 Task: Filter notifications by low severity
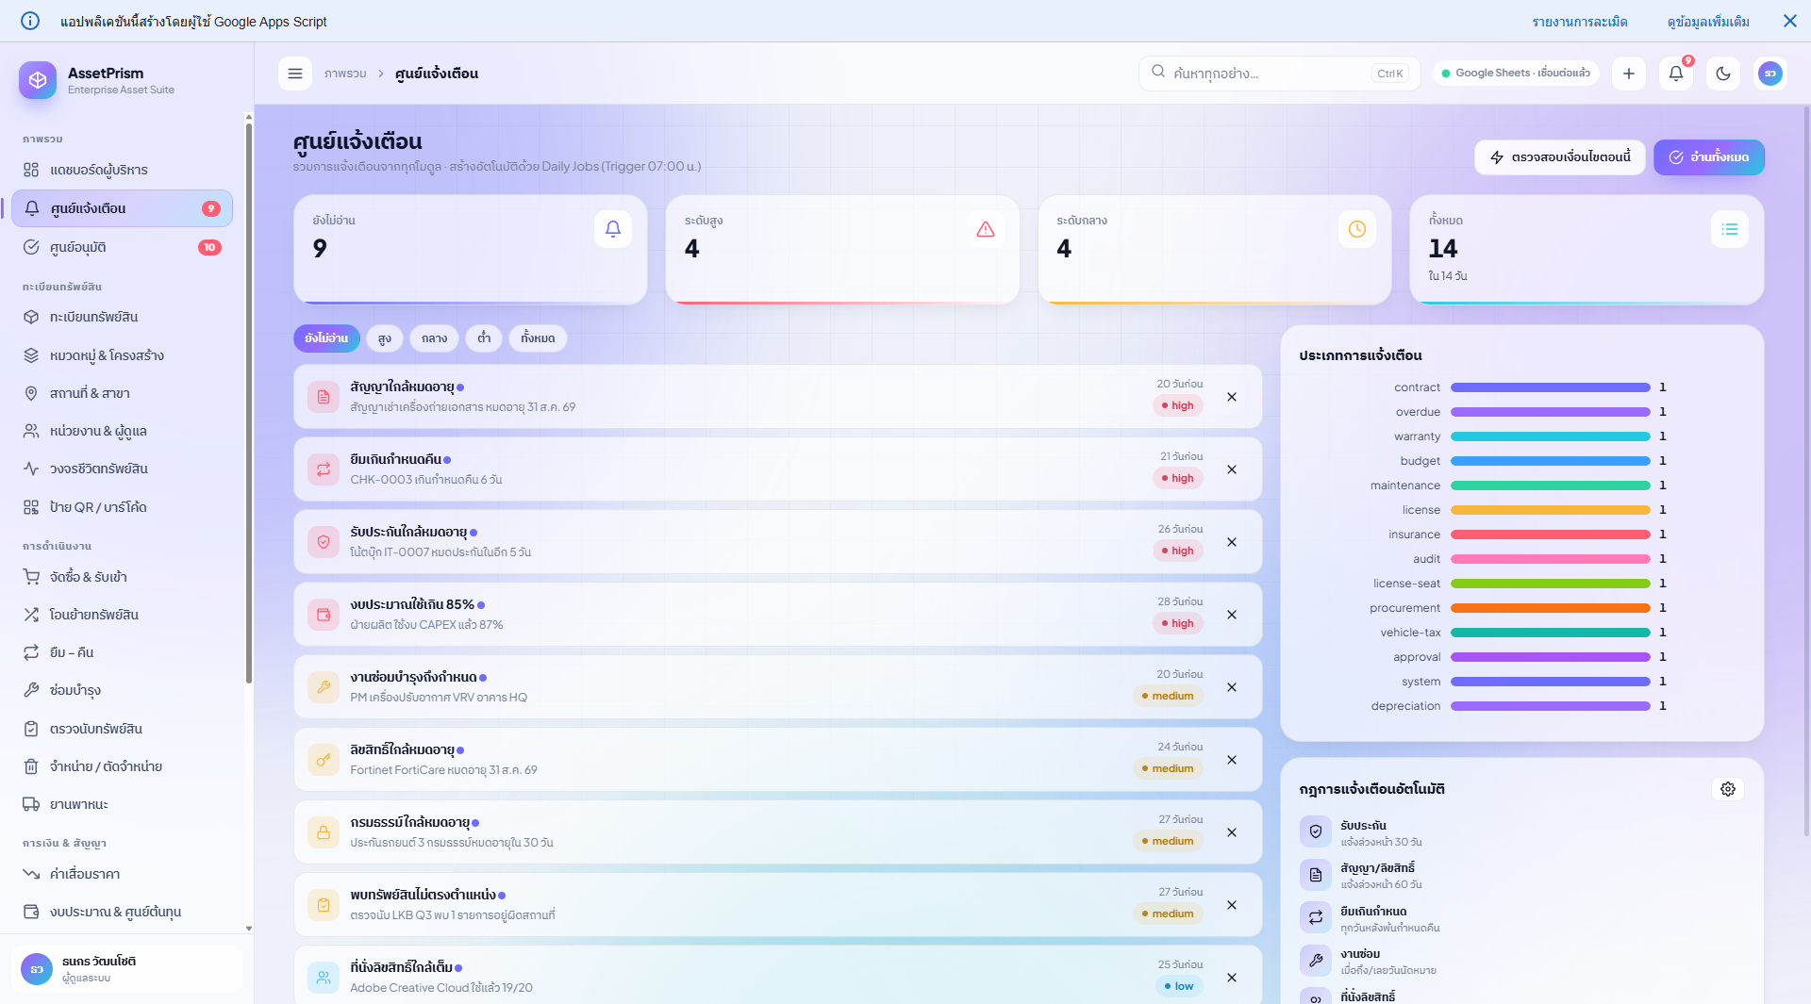484,338
